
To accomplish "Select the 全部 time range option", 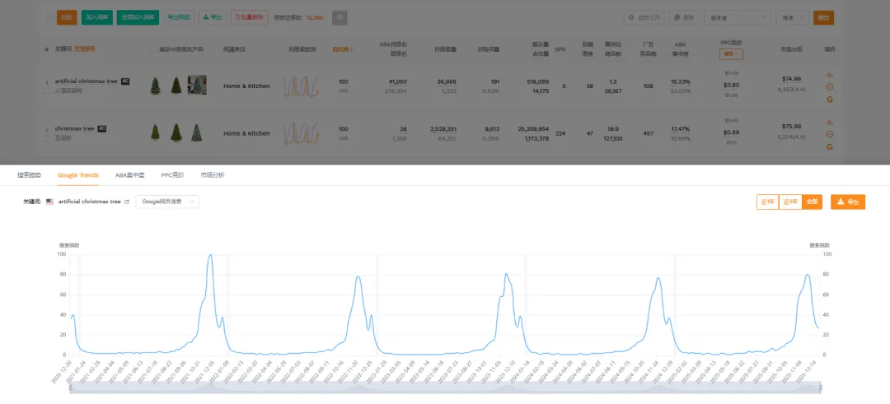I will (x=812, y=202).
